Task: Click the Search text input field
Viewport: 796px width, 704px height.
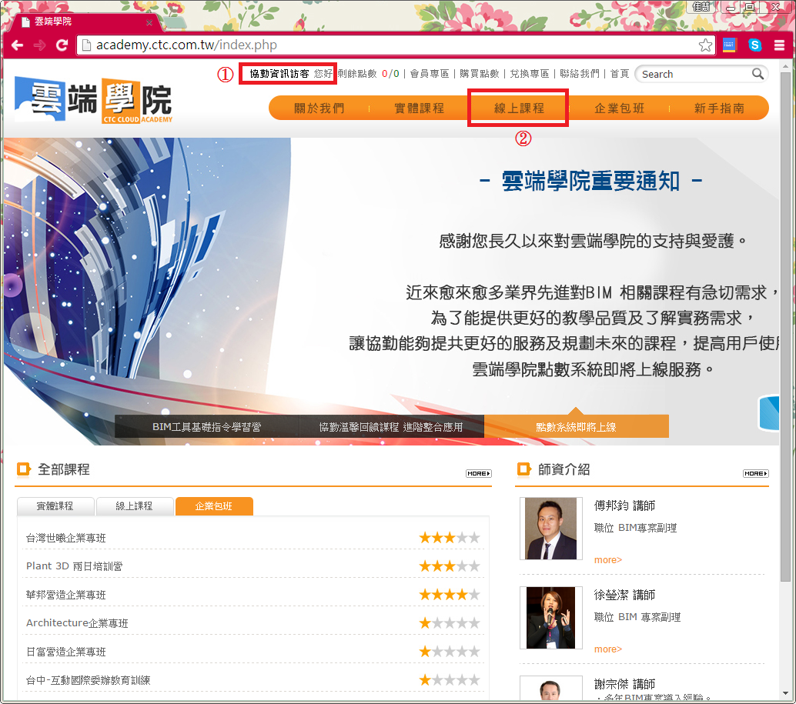Action: click(693, 74)
